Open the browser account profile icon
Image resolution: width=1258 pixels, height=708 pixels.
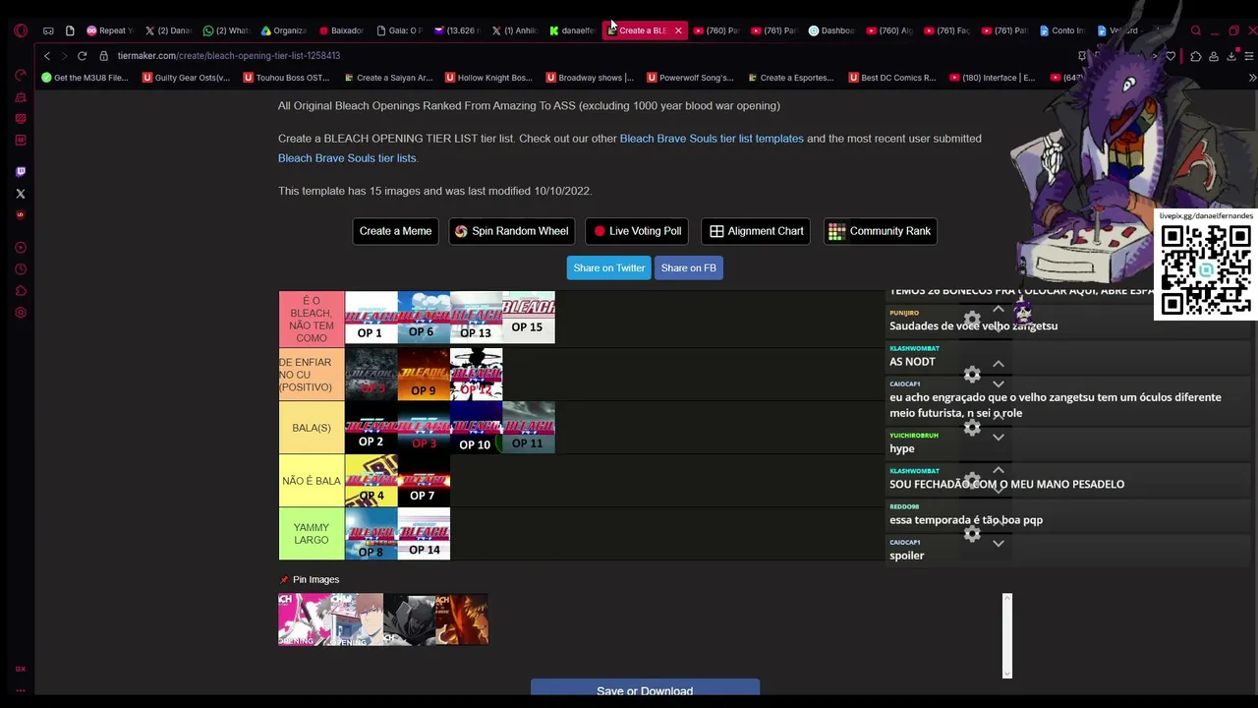click(1214, 56)
